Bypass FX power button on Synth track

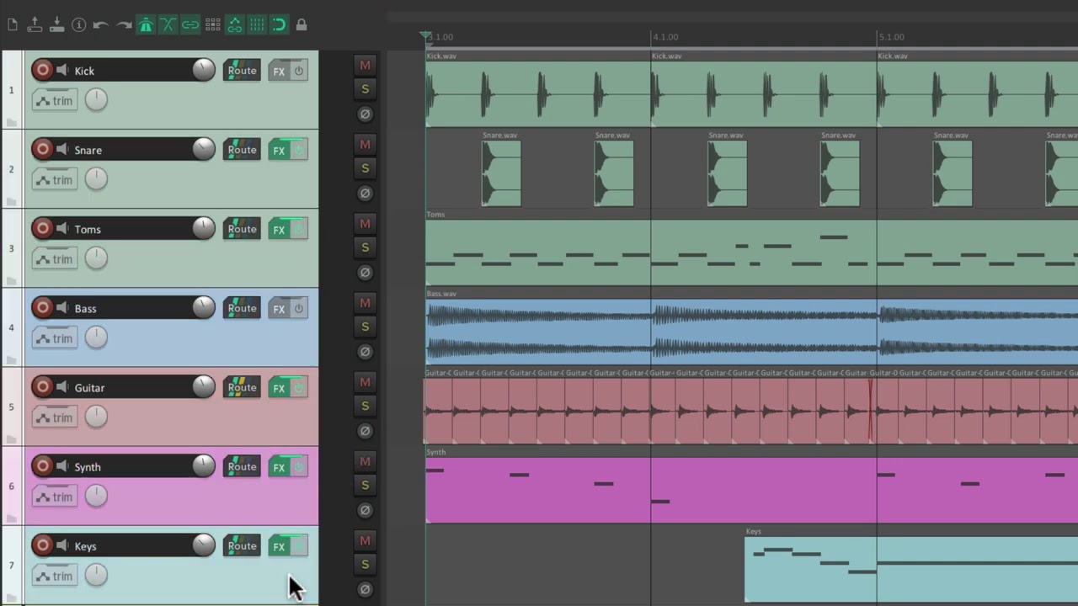tap(299, 467)
